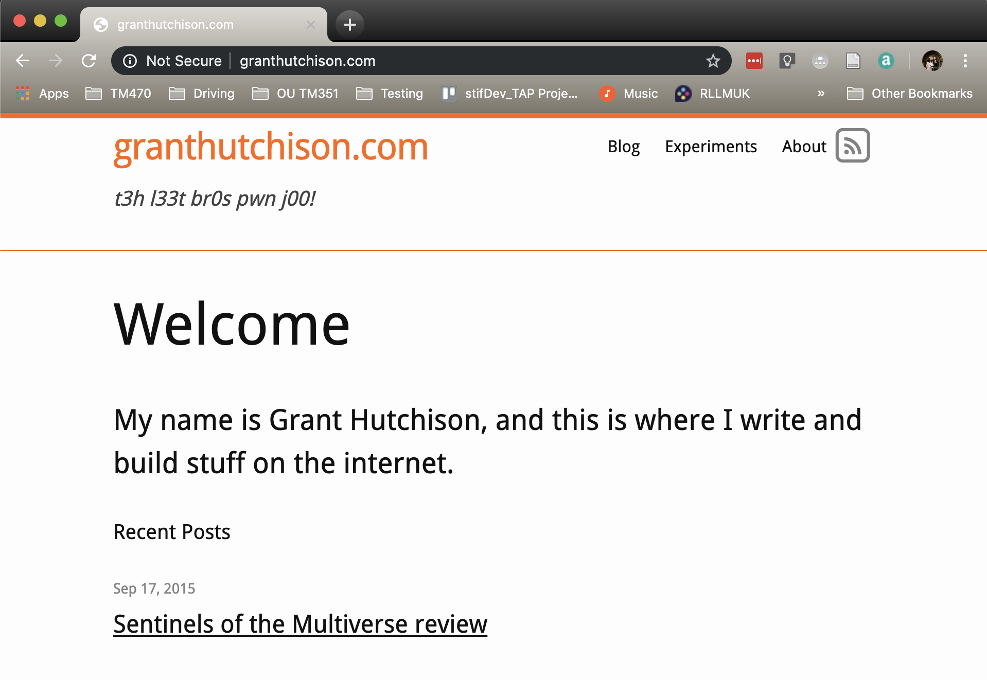Expand the Driving bookmarks folder
987x680 pixels.
coord(202,94)
